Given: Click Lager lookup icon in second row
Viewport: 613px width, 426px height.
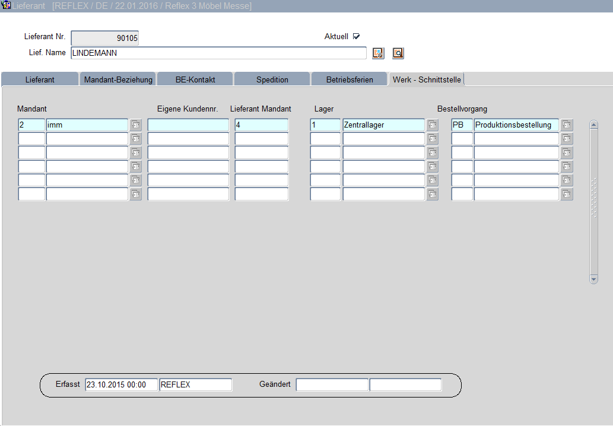Looking at the screenshot, I should coord(432,139).
